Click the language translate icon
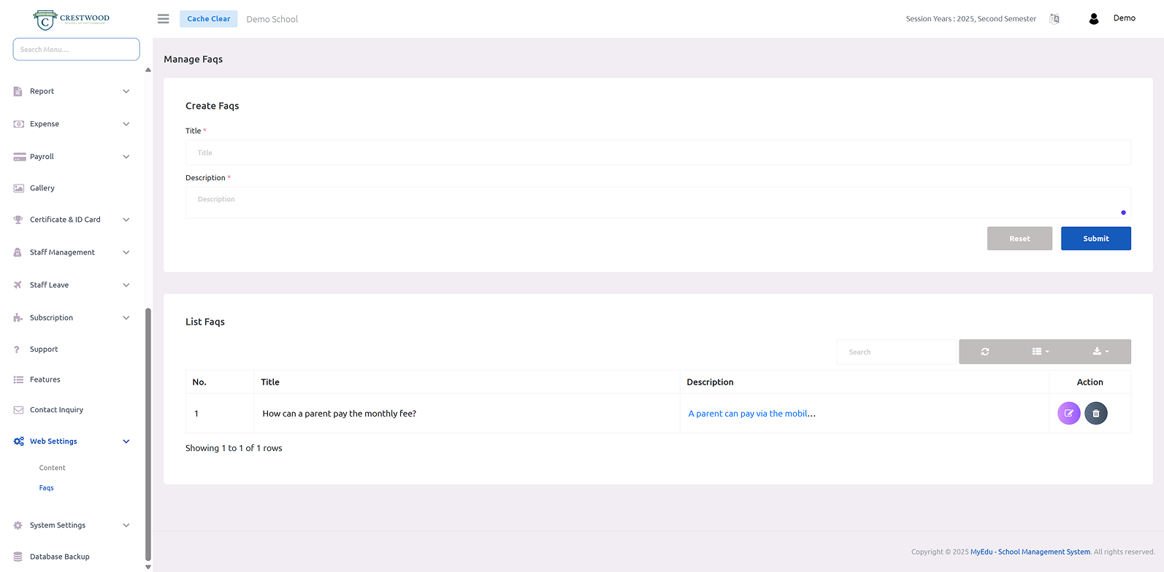Screen dimensions: 1164x572 (x=1054, y=19)
